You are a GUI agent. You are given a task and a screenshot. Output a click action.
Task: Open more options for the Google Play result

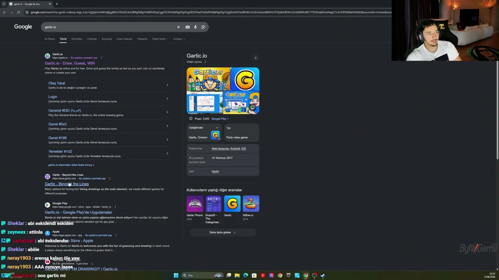point(115,207)
